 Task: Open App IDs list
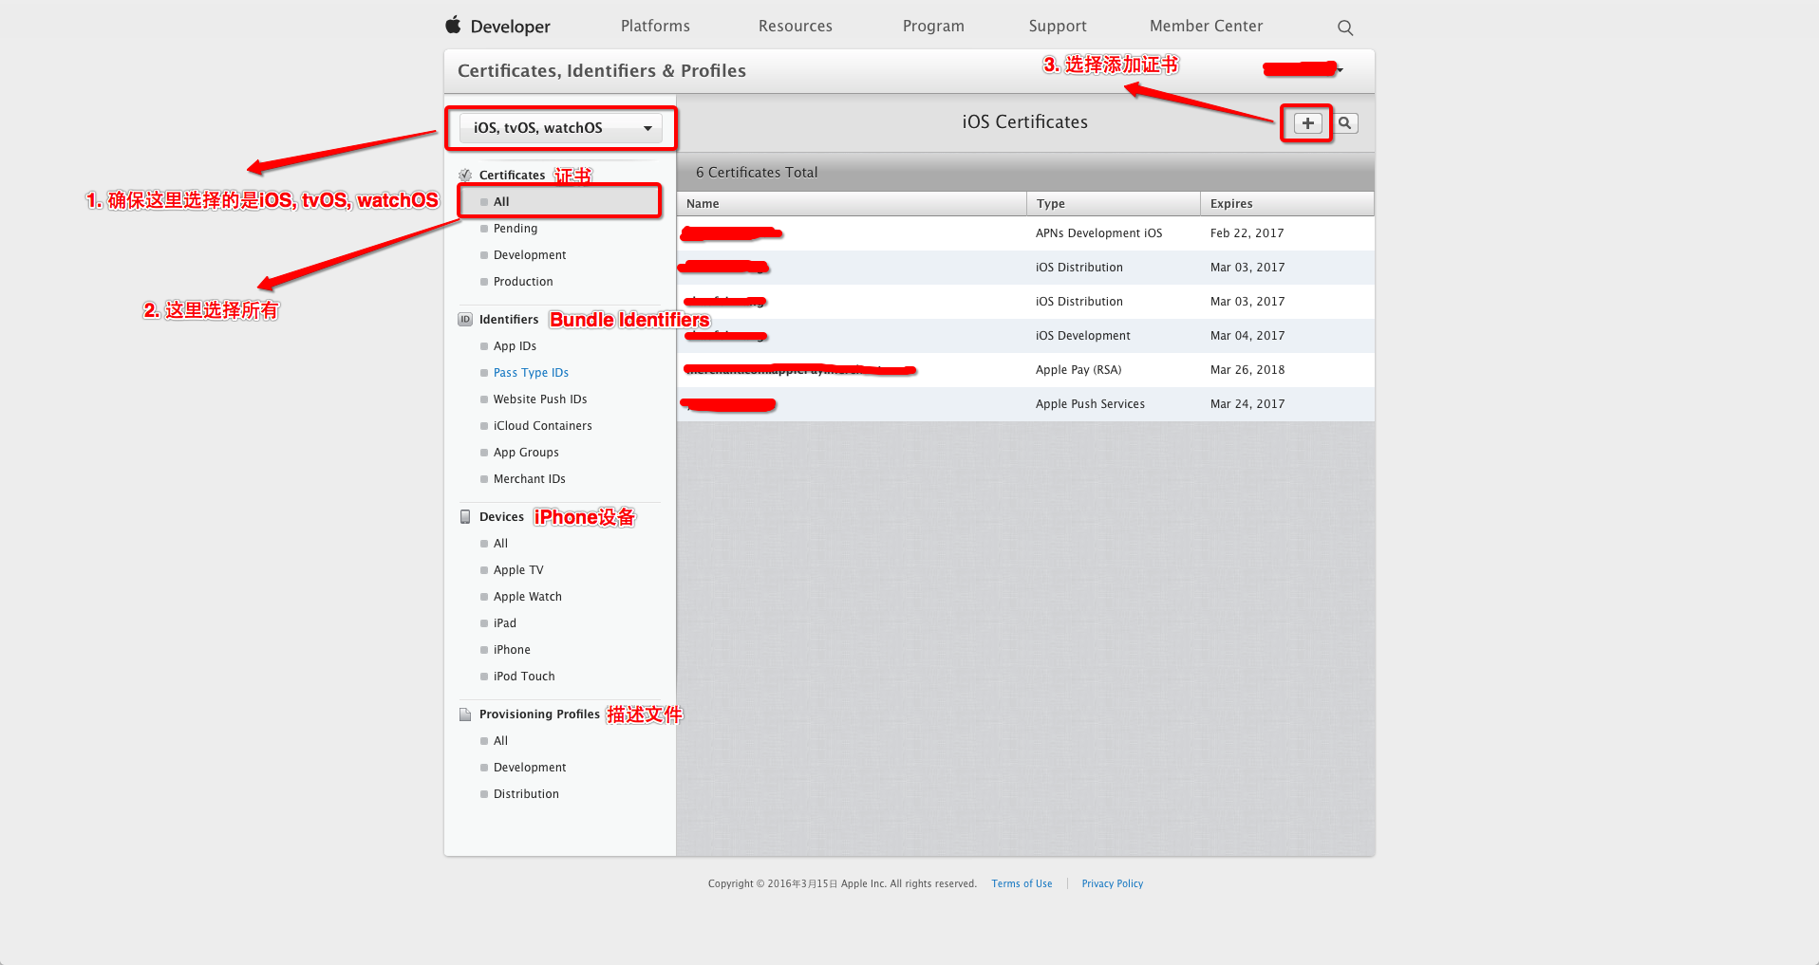pyautogui.click(x=515, y=346)
